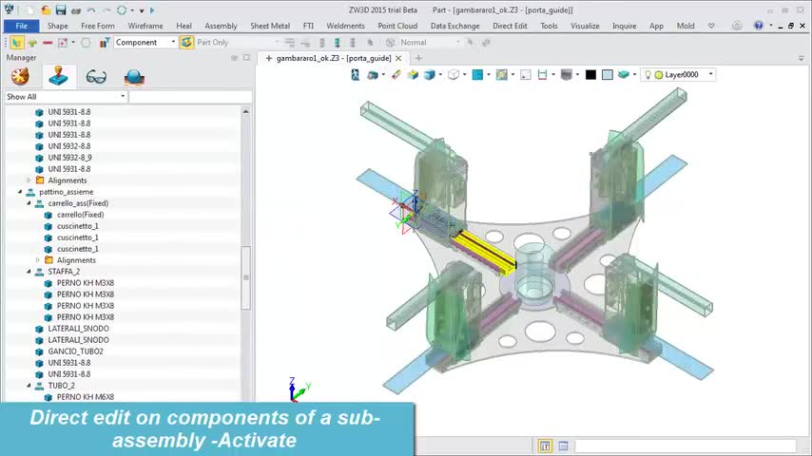Click the status bar command input field
This screenshot has height=456, width=812.
[x=686, y=446]
